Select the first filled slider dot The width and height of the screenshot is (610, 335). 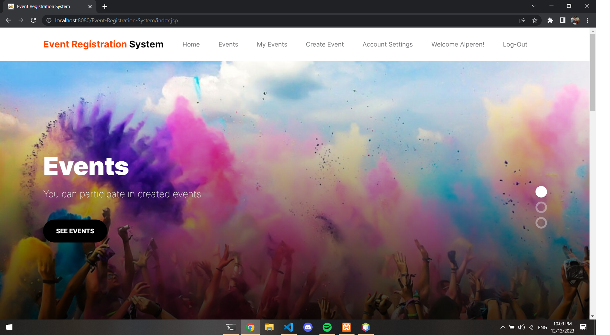coord(541,192)
